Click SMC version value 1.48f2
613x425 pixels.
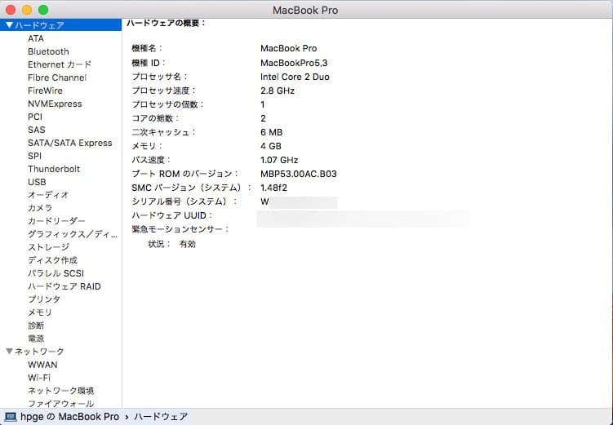273,188
